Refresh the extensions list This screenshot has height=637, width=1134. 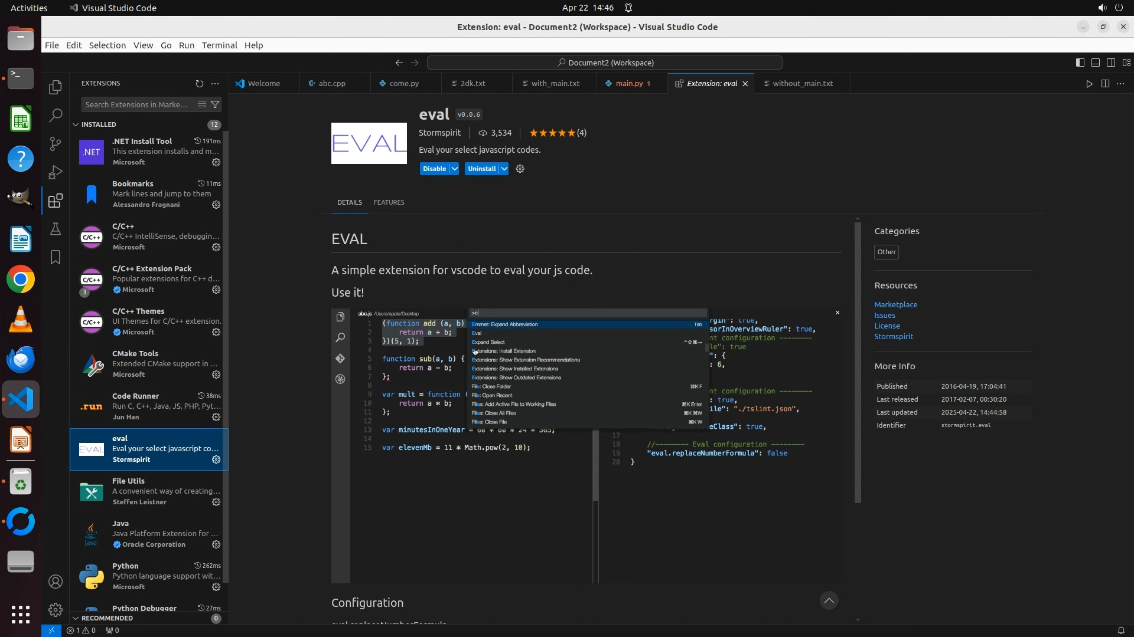[200, 84]
